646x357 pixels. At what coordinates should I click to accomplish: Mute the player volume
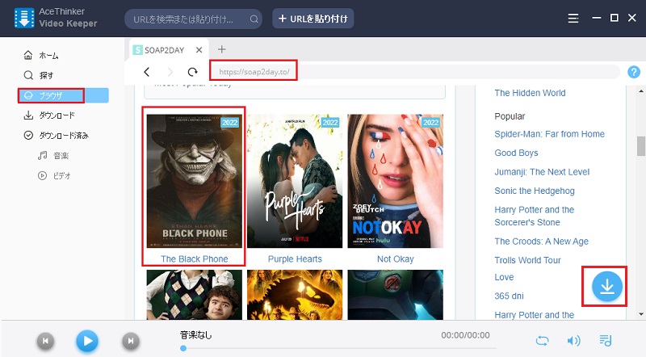pos(573,341)
